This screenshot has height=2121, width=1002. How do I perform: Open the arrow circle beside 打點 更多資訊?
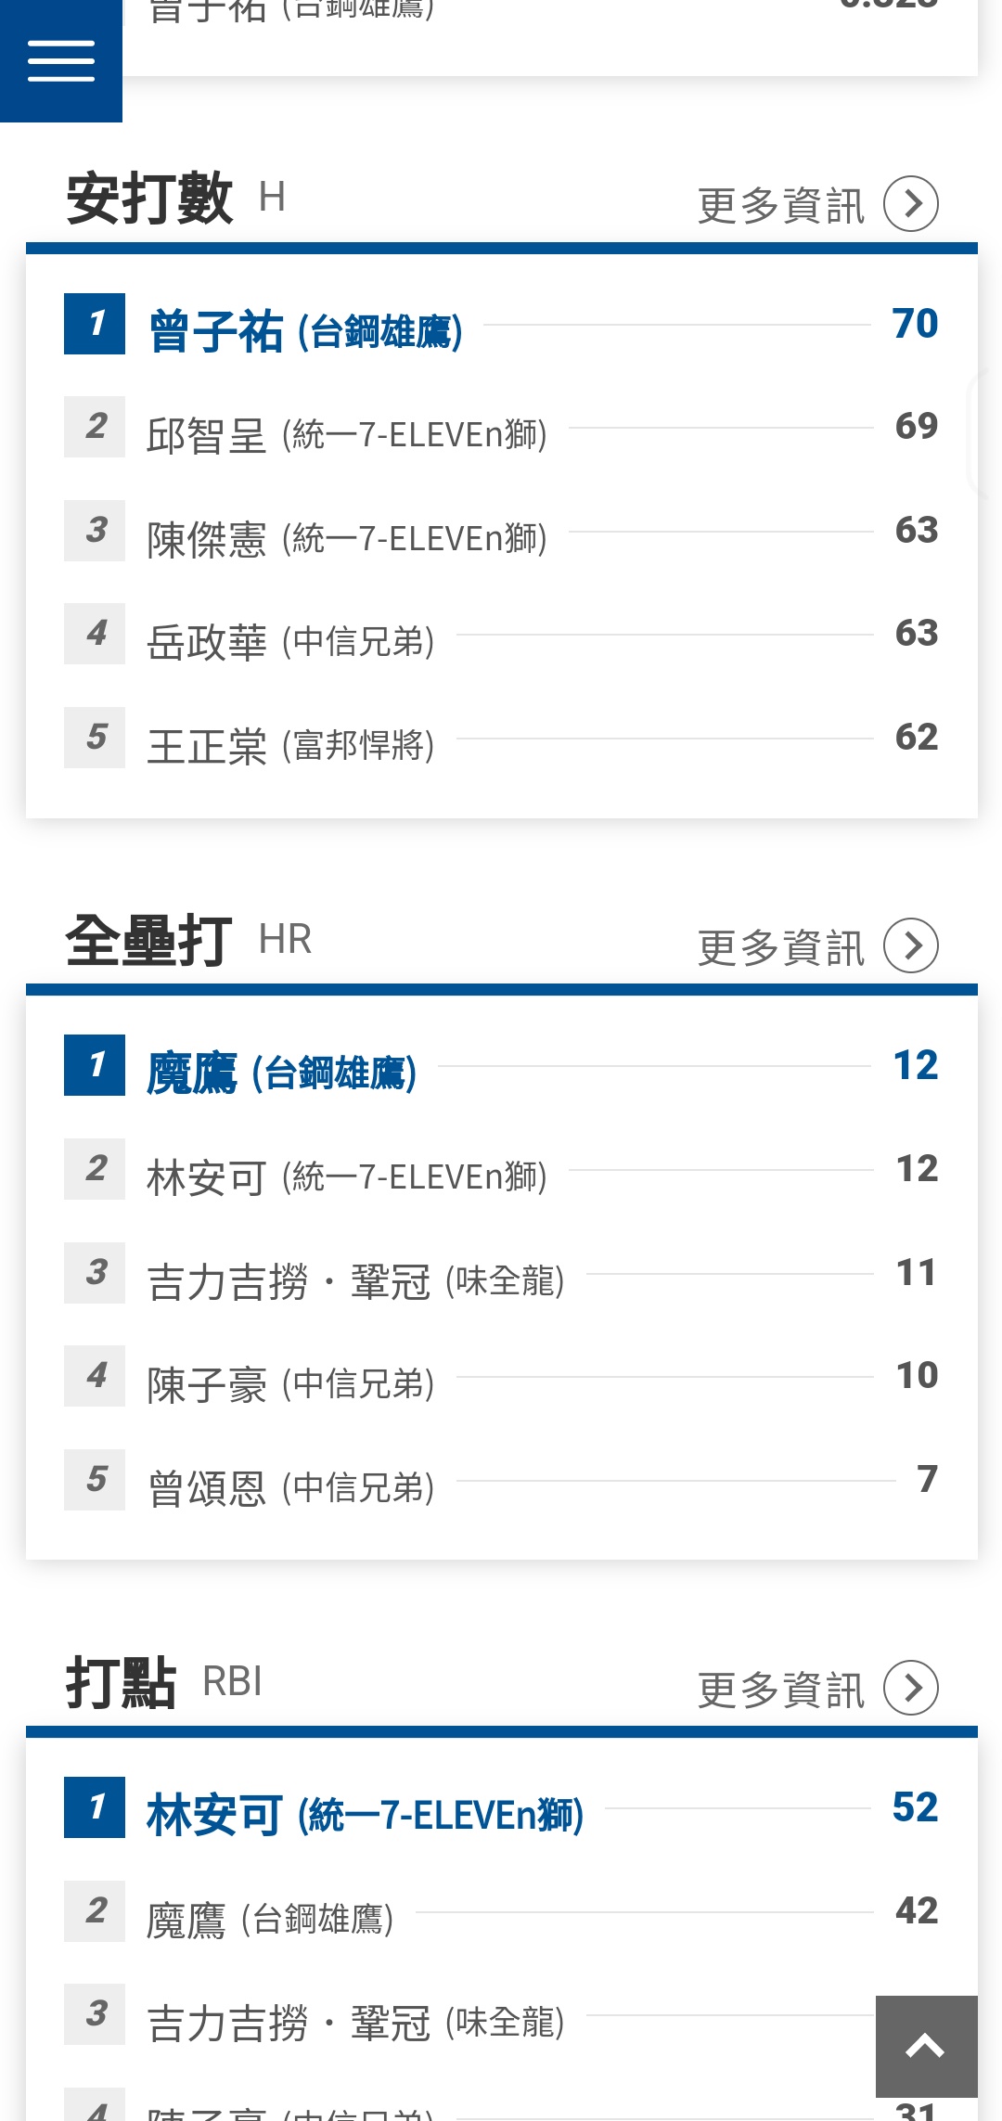click(911, 1688)
